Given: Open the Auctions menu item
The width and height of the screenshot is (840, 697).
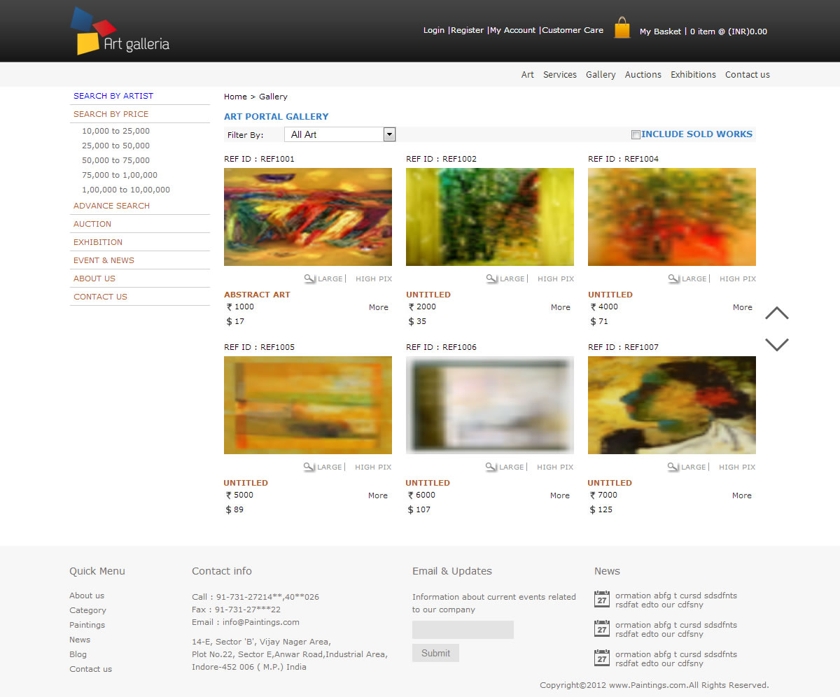Looking at the screenshot, I should click(x=643, y=74).
